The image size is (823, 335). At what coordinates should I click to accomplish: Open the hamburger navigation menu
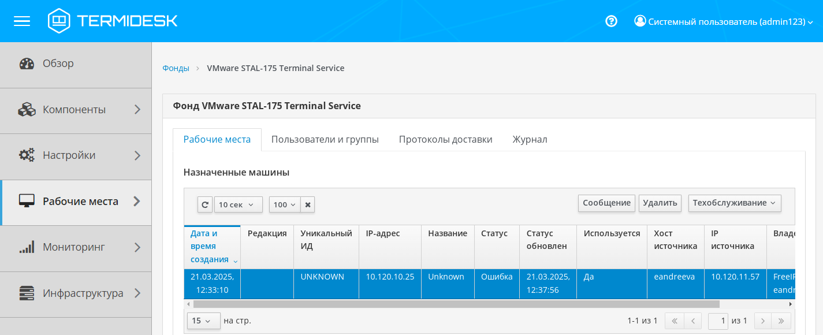click(22, 21)
